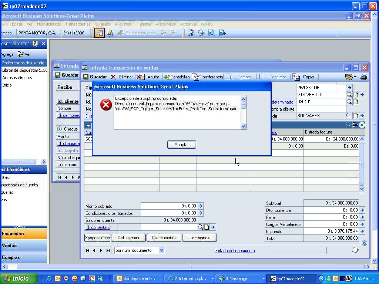Click the Dto. comercial expansion arrow
Image resolution: width=379 pixels, height=284 pixels.
coord(362,210)
